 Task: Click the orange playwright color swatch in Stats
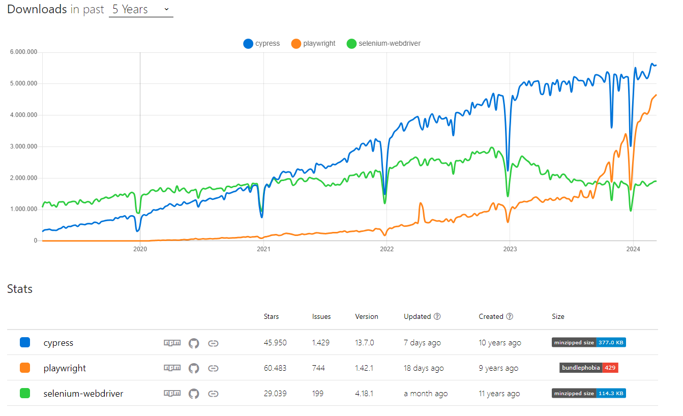pyautogui.click(x=24, y=368)
